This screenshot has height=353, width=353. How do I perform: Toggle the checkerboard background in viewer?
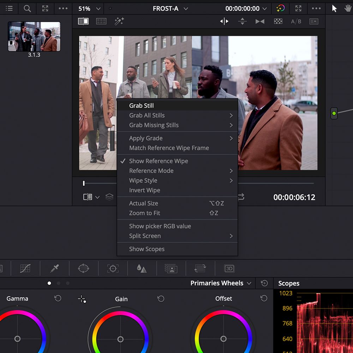(279, 21)
